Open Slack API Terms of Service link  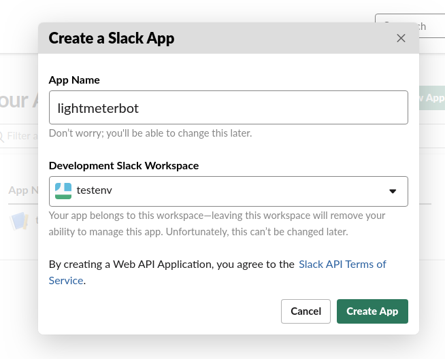[x=342, y=264]
